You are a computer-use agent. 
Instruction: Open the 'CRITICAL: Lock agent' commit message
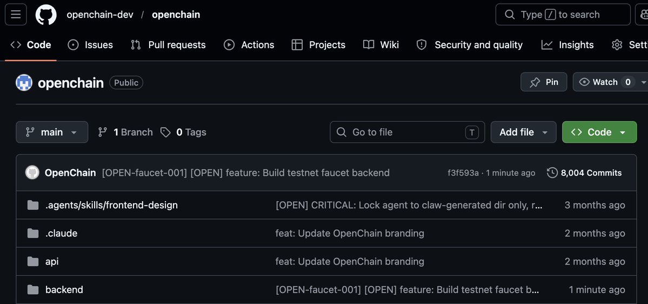(x=409, y=205)
